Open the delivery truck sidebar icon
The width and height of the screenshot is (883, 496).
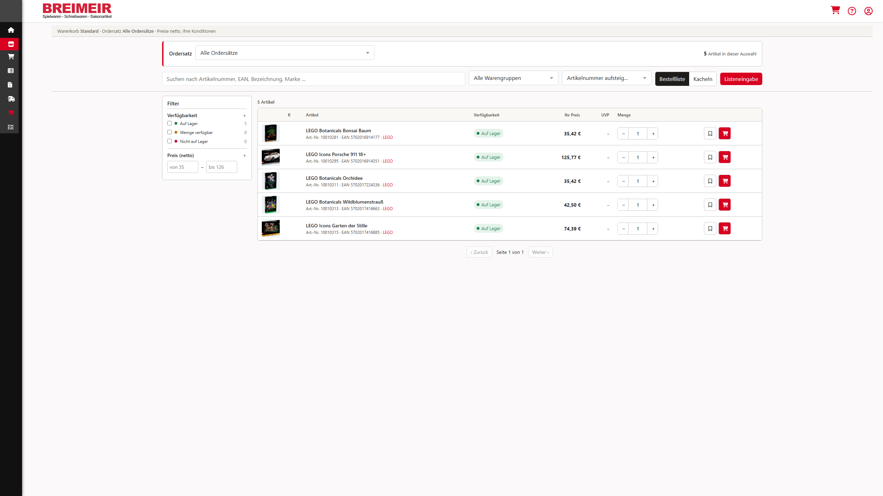(11, 99)
